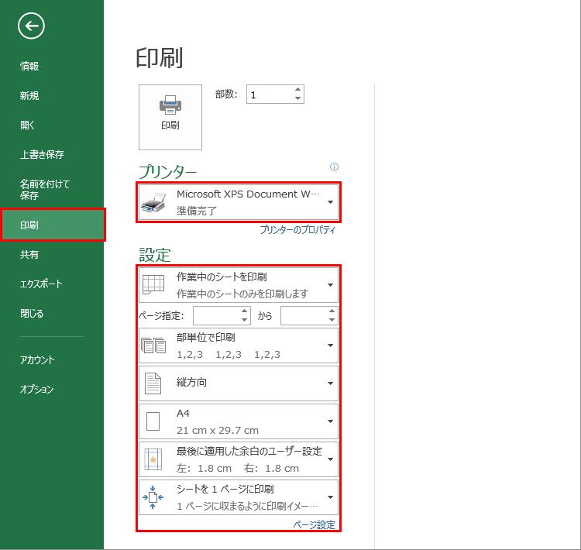Click the back arrow circle icon
The height and width of the screenshot is (550, 581).
coord(32,26)
